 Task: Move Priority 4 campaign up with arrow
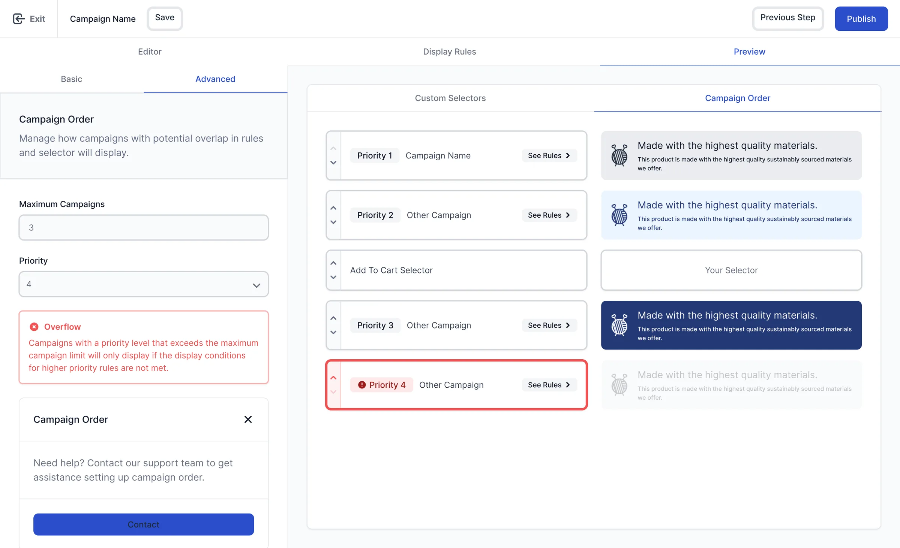click(x=333, y=378)
